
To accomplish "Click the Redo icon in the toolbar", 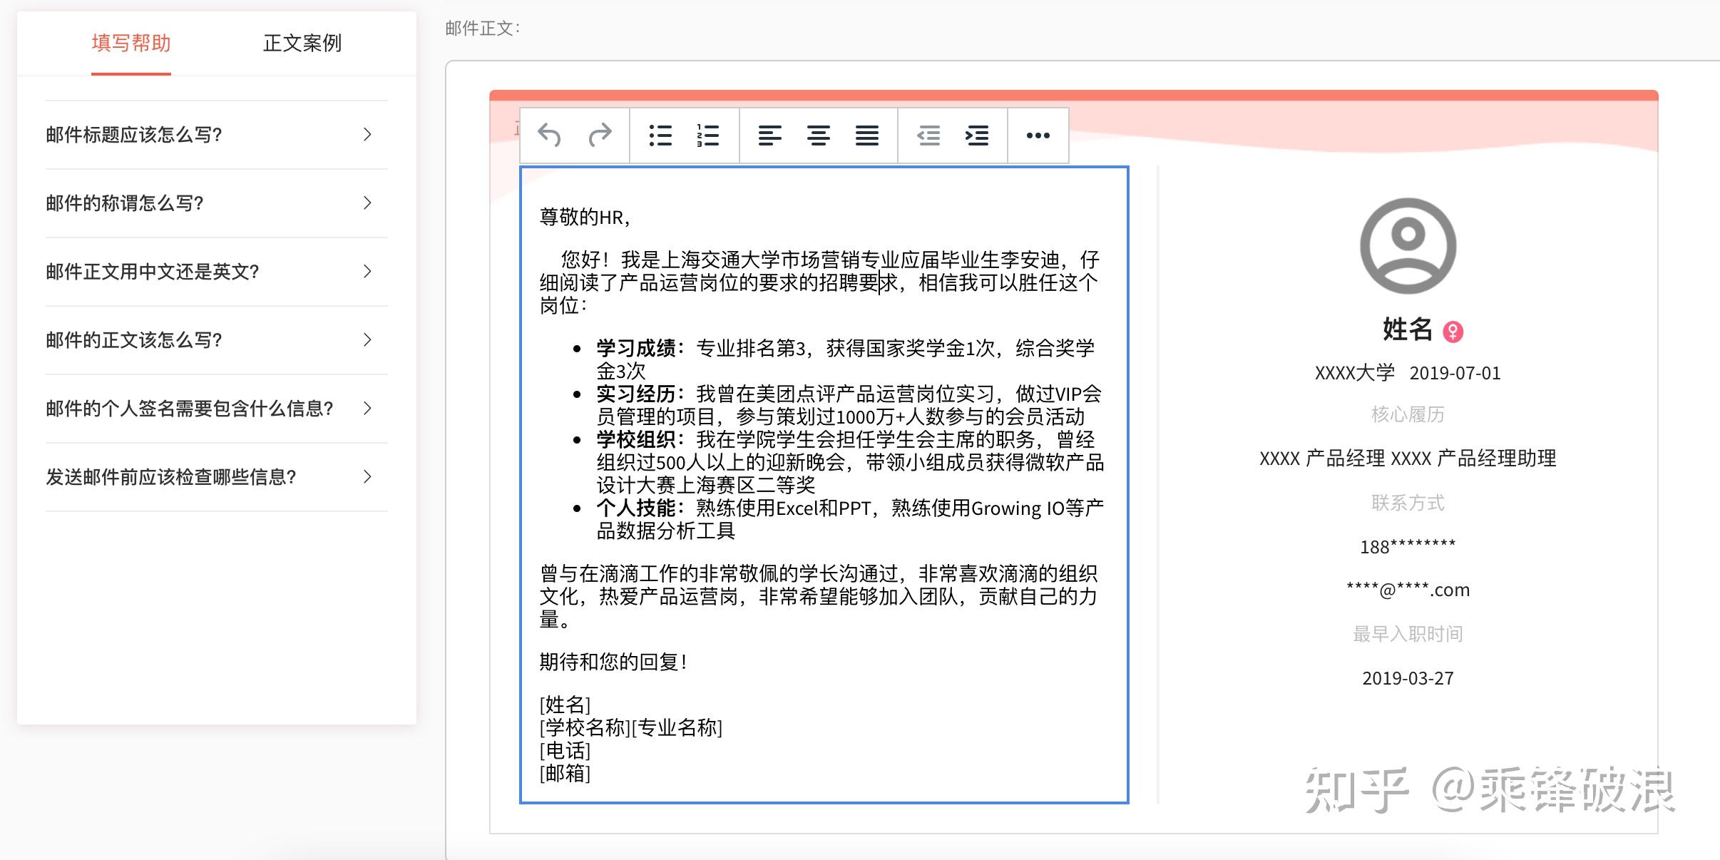I will click(600, 135).
